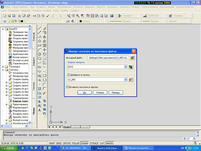Switch to the vertical 'Генплан' tab
The height and width of the screenshot is (151, 201).
click(34, 86)
